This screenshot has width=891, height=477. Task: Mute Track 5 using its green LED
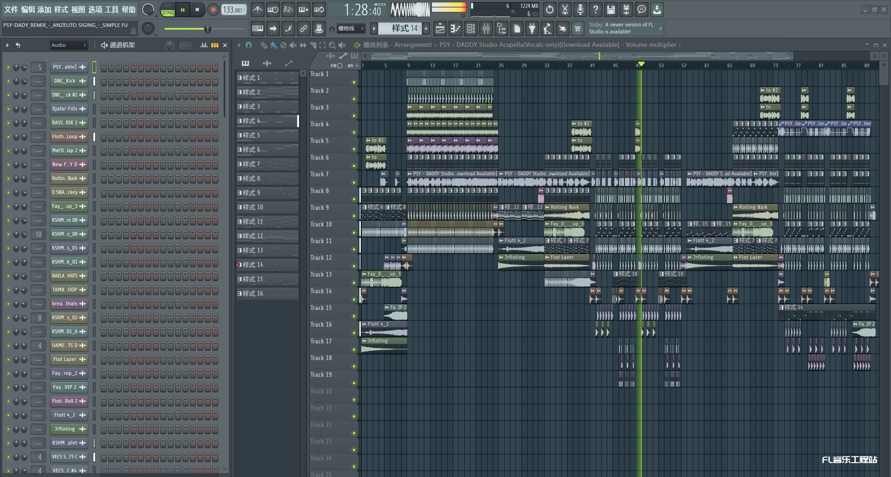pyautogui.click(x=354, y=149)
